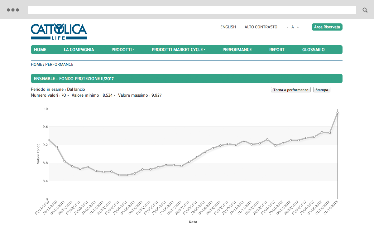Click the Valore minimo 8,534 text
The image size is (374, 237).
(x=92, y=95)
